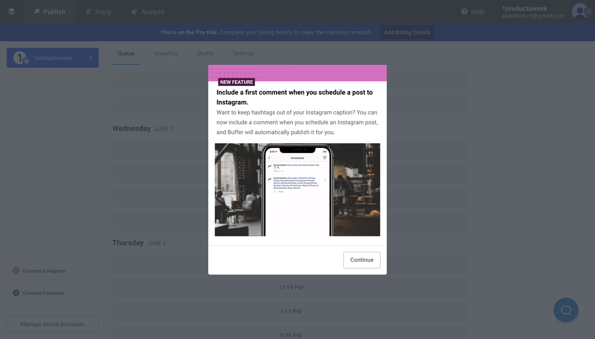The width and height of the screenshot is (595, 339).
Task: Switch to the Settings tab
Action: (243, 53)
